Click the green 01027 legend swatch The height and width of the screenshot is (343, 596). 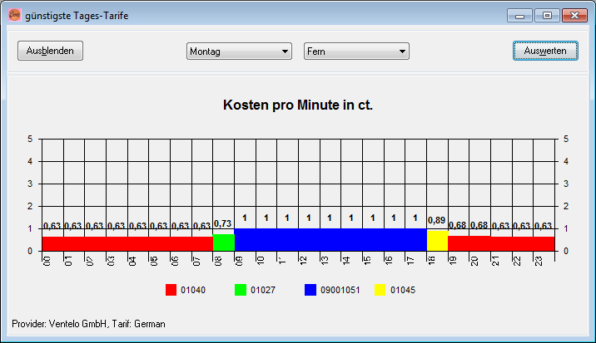tap(241, 290)
